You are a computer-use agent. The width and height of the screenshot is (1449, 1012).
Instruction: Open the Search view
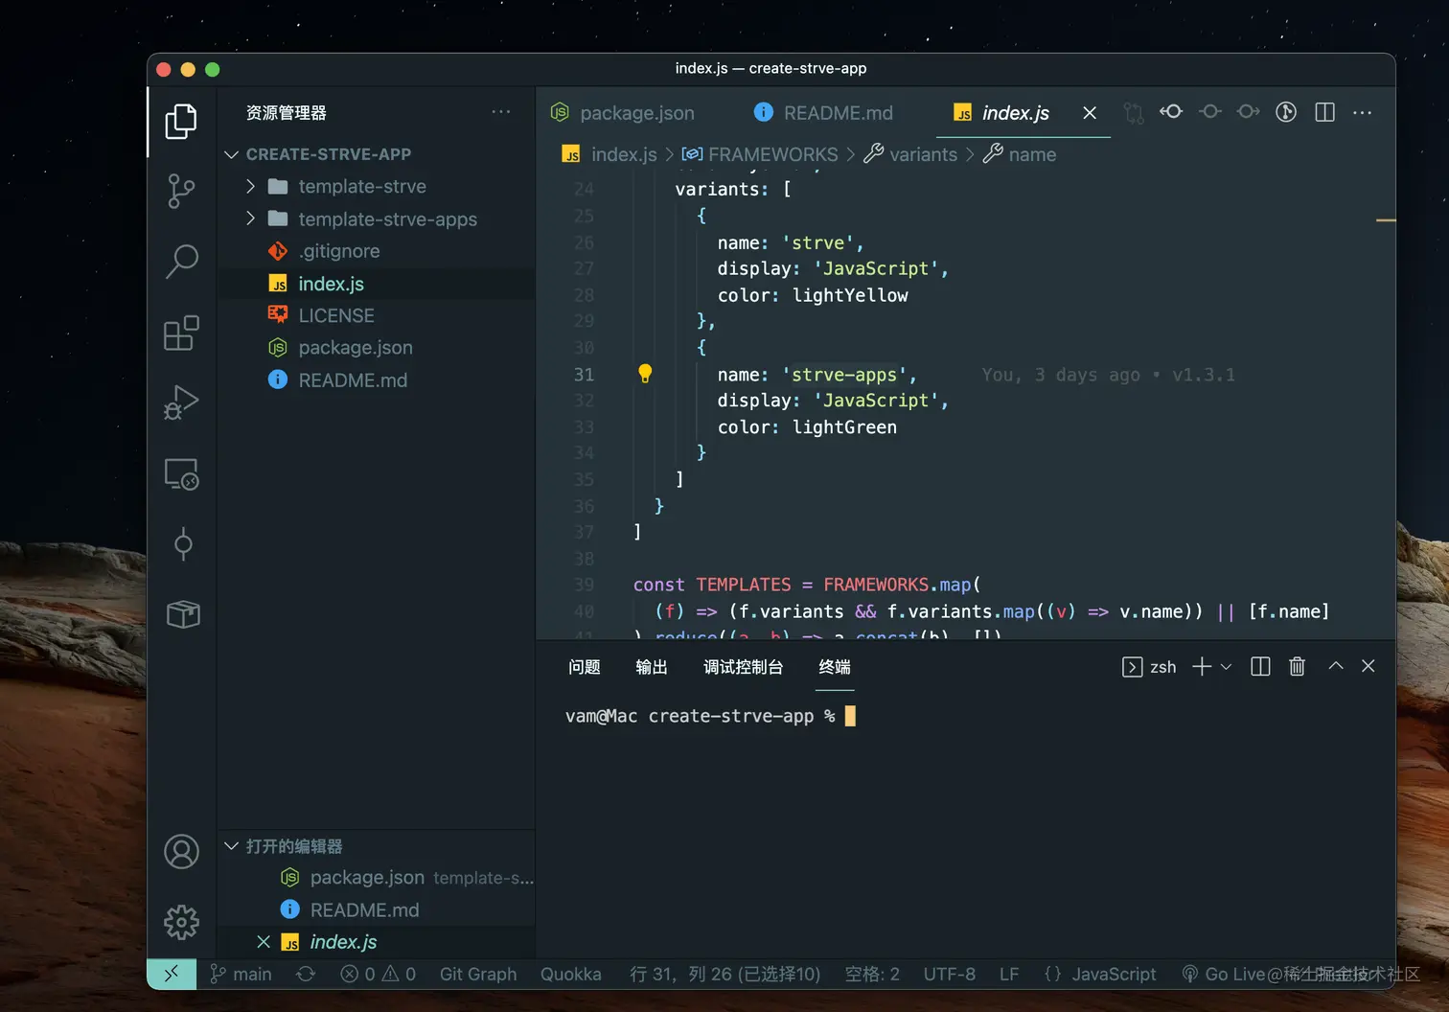(x=181, y=261)
